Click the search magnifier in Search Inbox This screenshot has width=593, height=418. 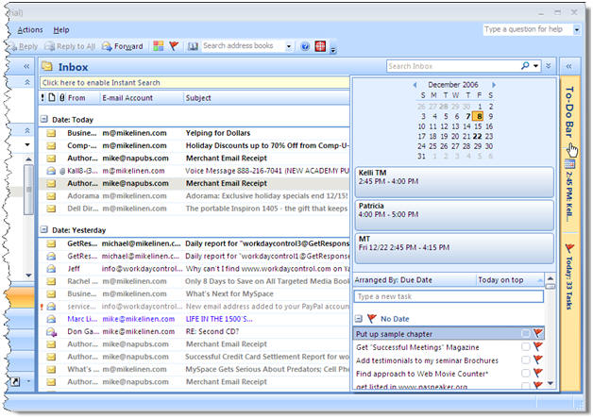526,67
